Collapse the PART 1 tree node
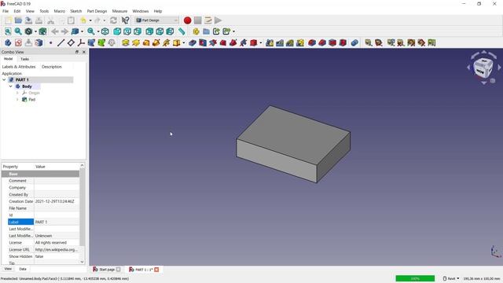The height and width of the screenshot is (283, 503). pyautogui.click(x=4, y=79)
